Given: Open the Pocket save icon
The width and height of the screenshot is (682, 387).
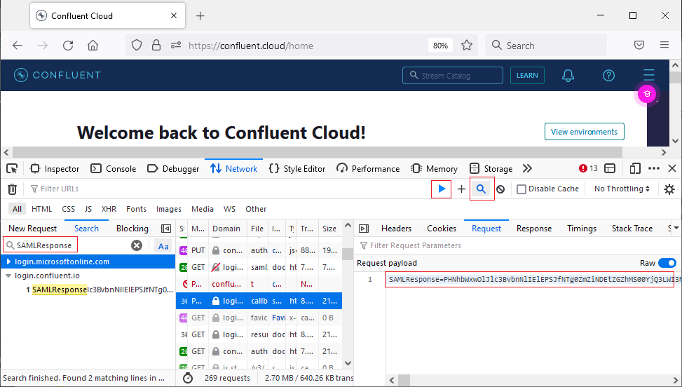Looking at the screenshot, I should [x=639, y=45].
